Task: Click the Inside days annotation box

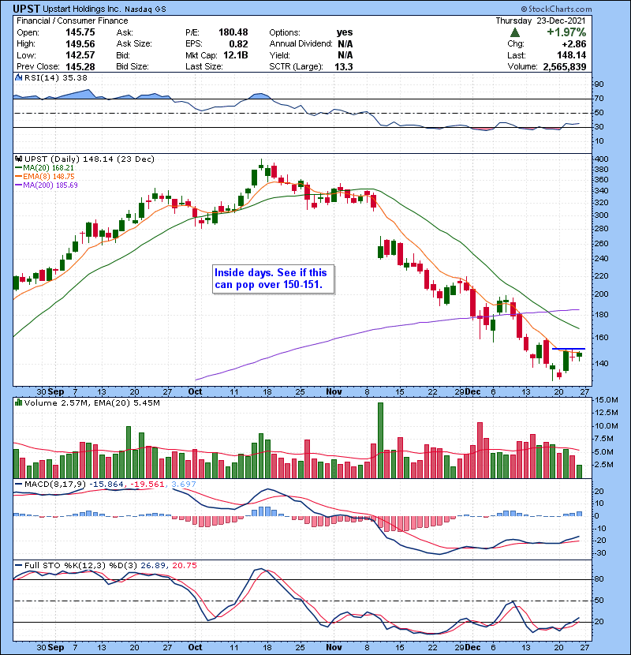Action: pos(273,279)
